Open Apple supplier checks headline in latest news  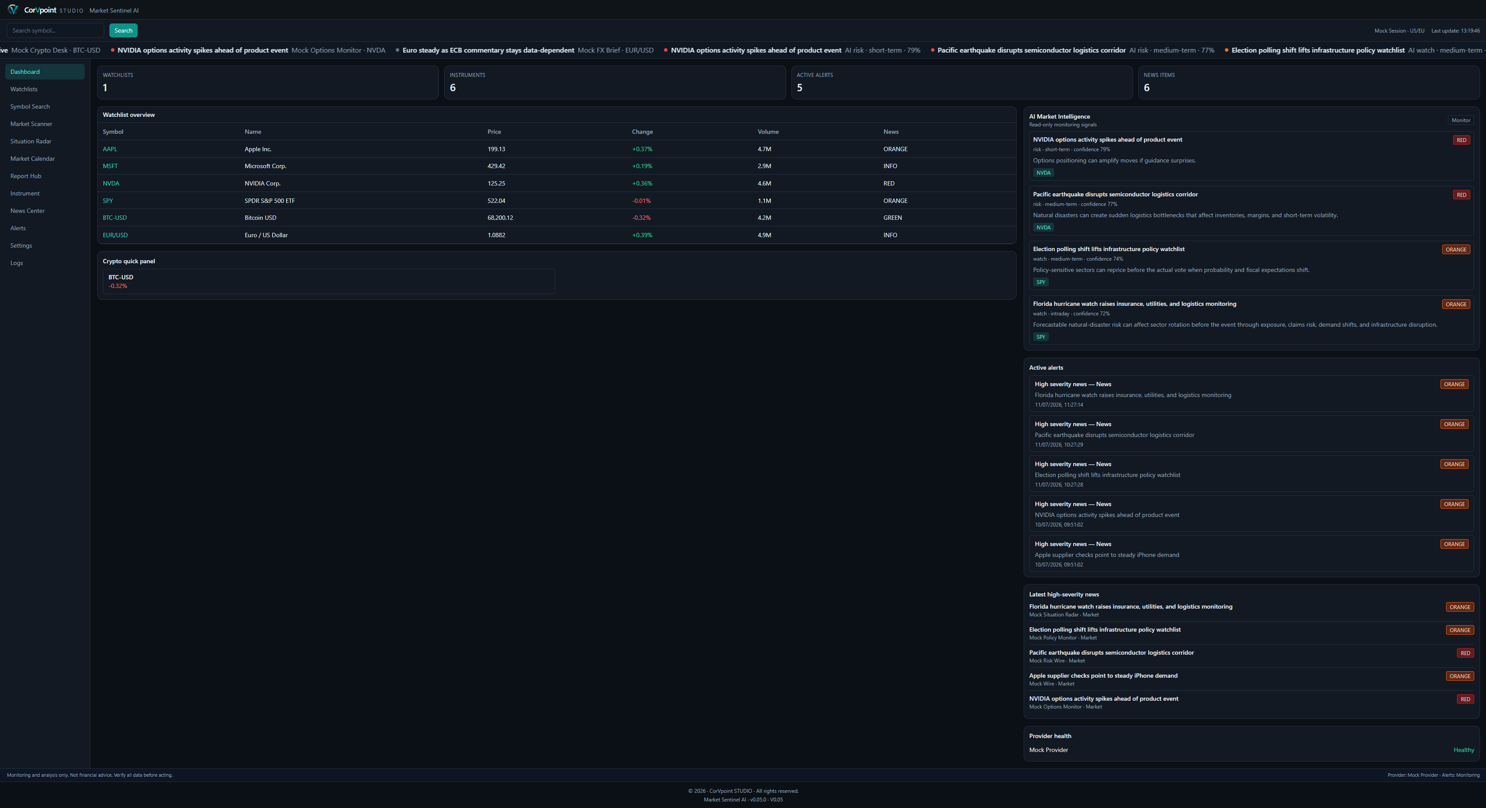click(x=1103, y=676)
